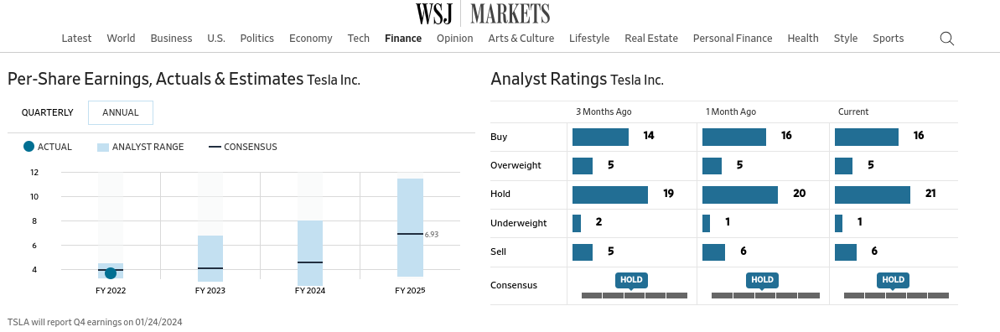Visit the Opinion section link
The height and width of the screenshot is (332, 1000).
[x=454, y=39]
